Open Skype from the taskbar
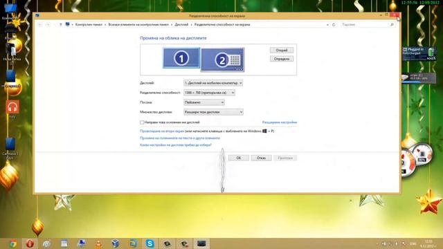The height and width of the screenshot is (249, 443). tap(150, 243)
